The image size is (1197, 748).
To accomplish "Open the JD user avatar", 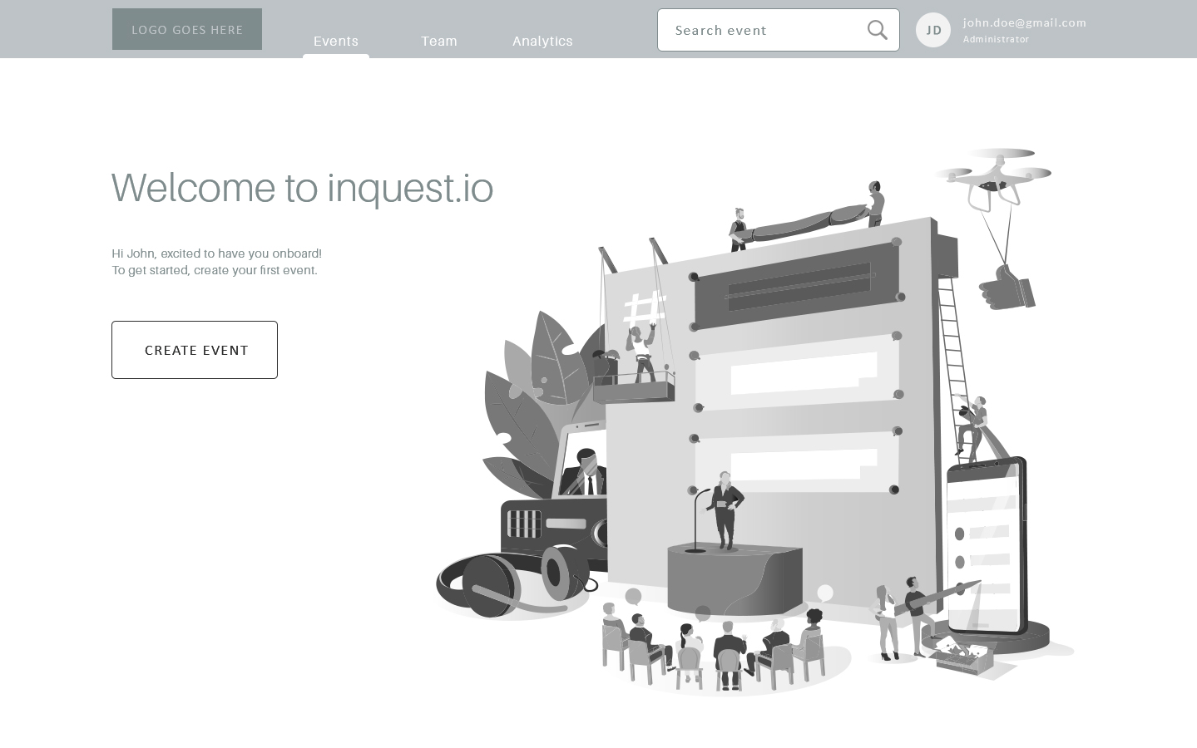I will (932, 30).
